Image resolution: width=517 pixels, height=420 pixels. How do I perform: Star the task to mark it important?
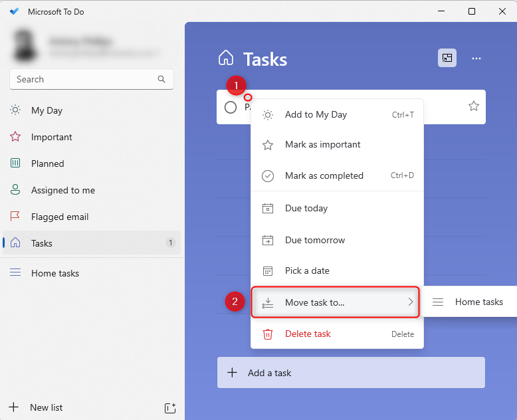coord(473,106)
